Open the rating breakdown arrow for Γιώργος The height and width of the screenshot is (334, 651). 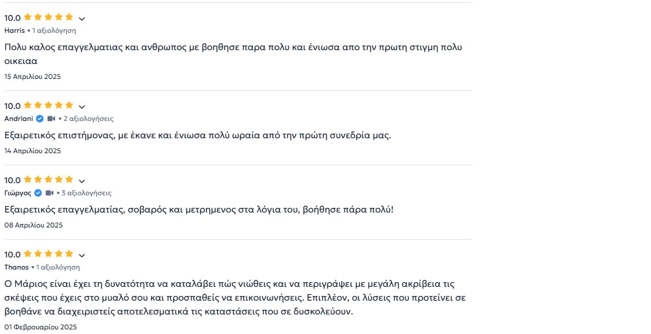point(82,181)
